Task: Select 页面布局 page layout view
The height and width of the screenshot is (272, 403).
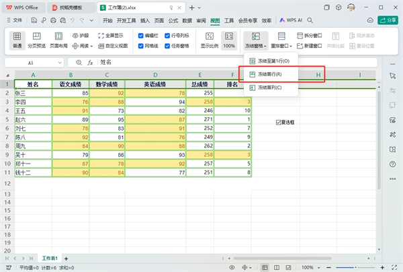Action: point(62,40)
